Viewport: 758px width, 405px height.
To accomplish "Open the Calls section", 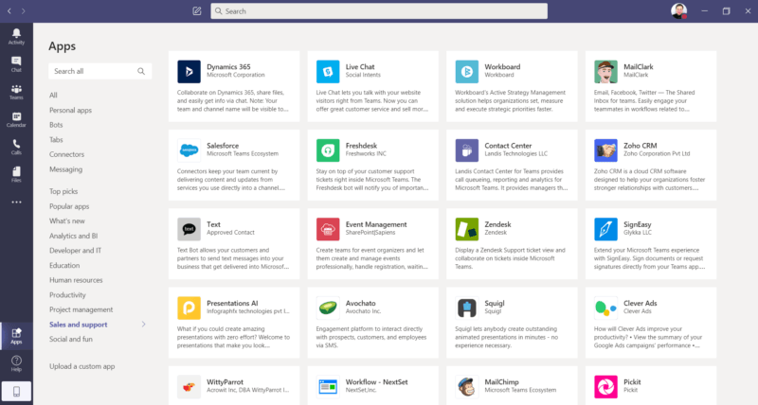I will pyautogui.click(x=16, y=147).
